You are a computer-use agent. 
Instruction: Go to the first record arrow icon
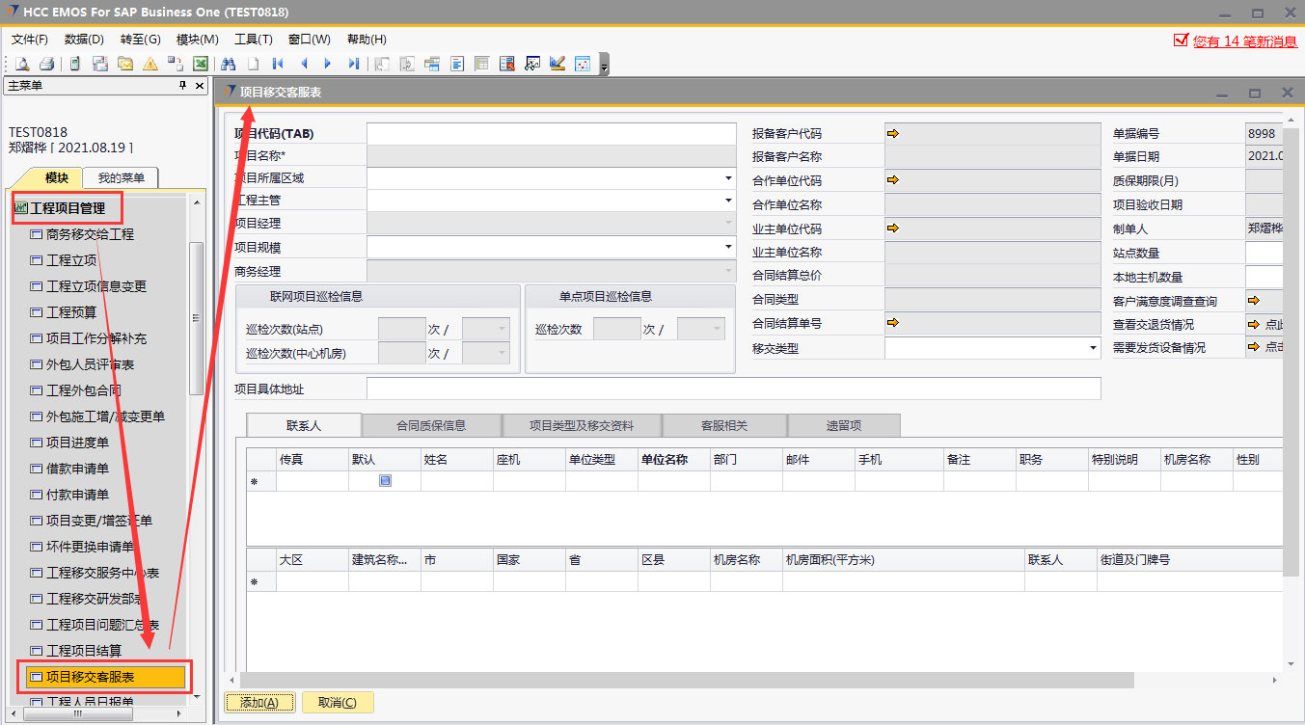pyautogui.click(x=278, y=64)
